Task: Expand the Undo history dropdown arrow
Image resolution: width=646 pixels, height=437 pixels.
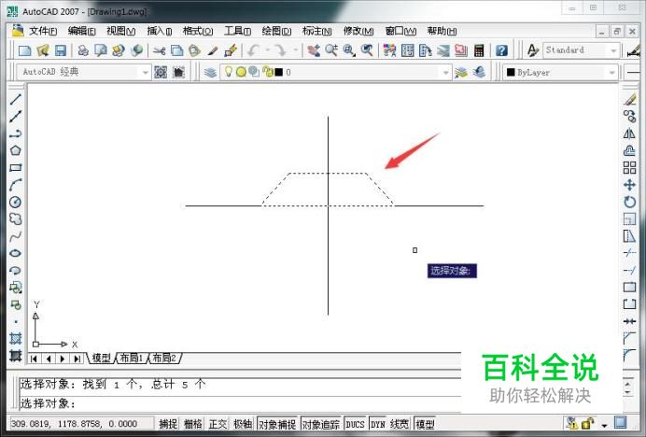Action: (267, 50)
